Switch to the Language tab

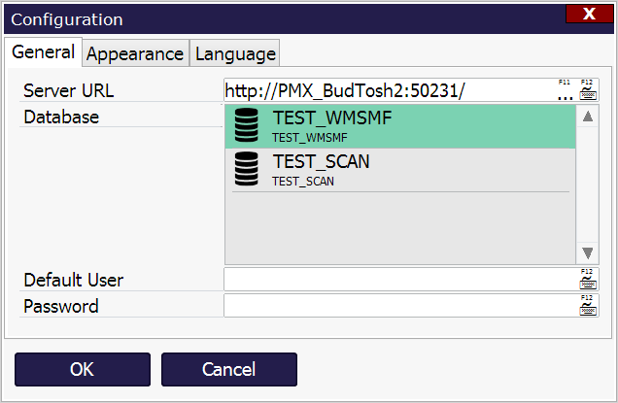click(x=235, y=54)
